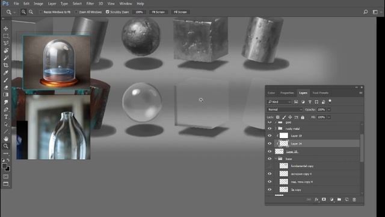385x217 pixels.
Task: Select the Horizontal Type tool
Action: pos(6,117)
